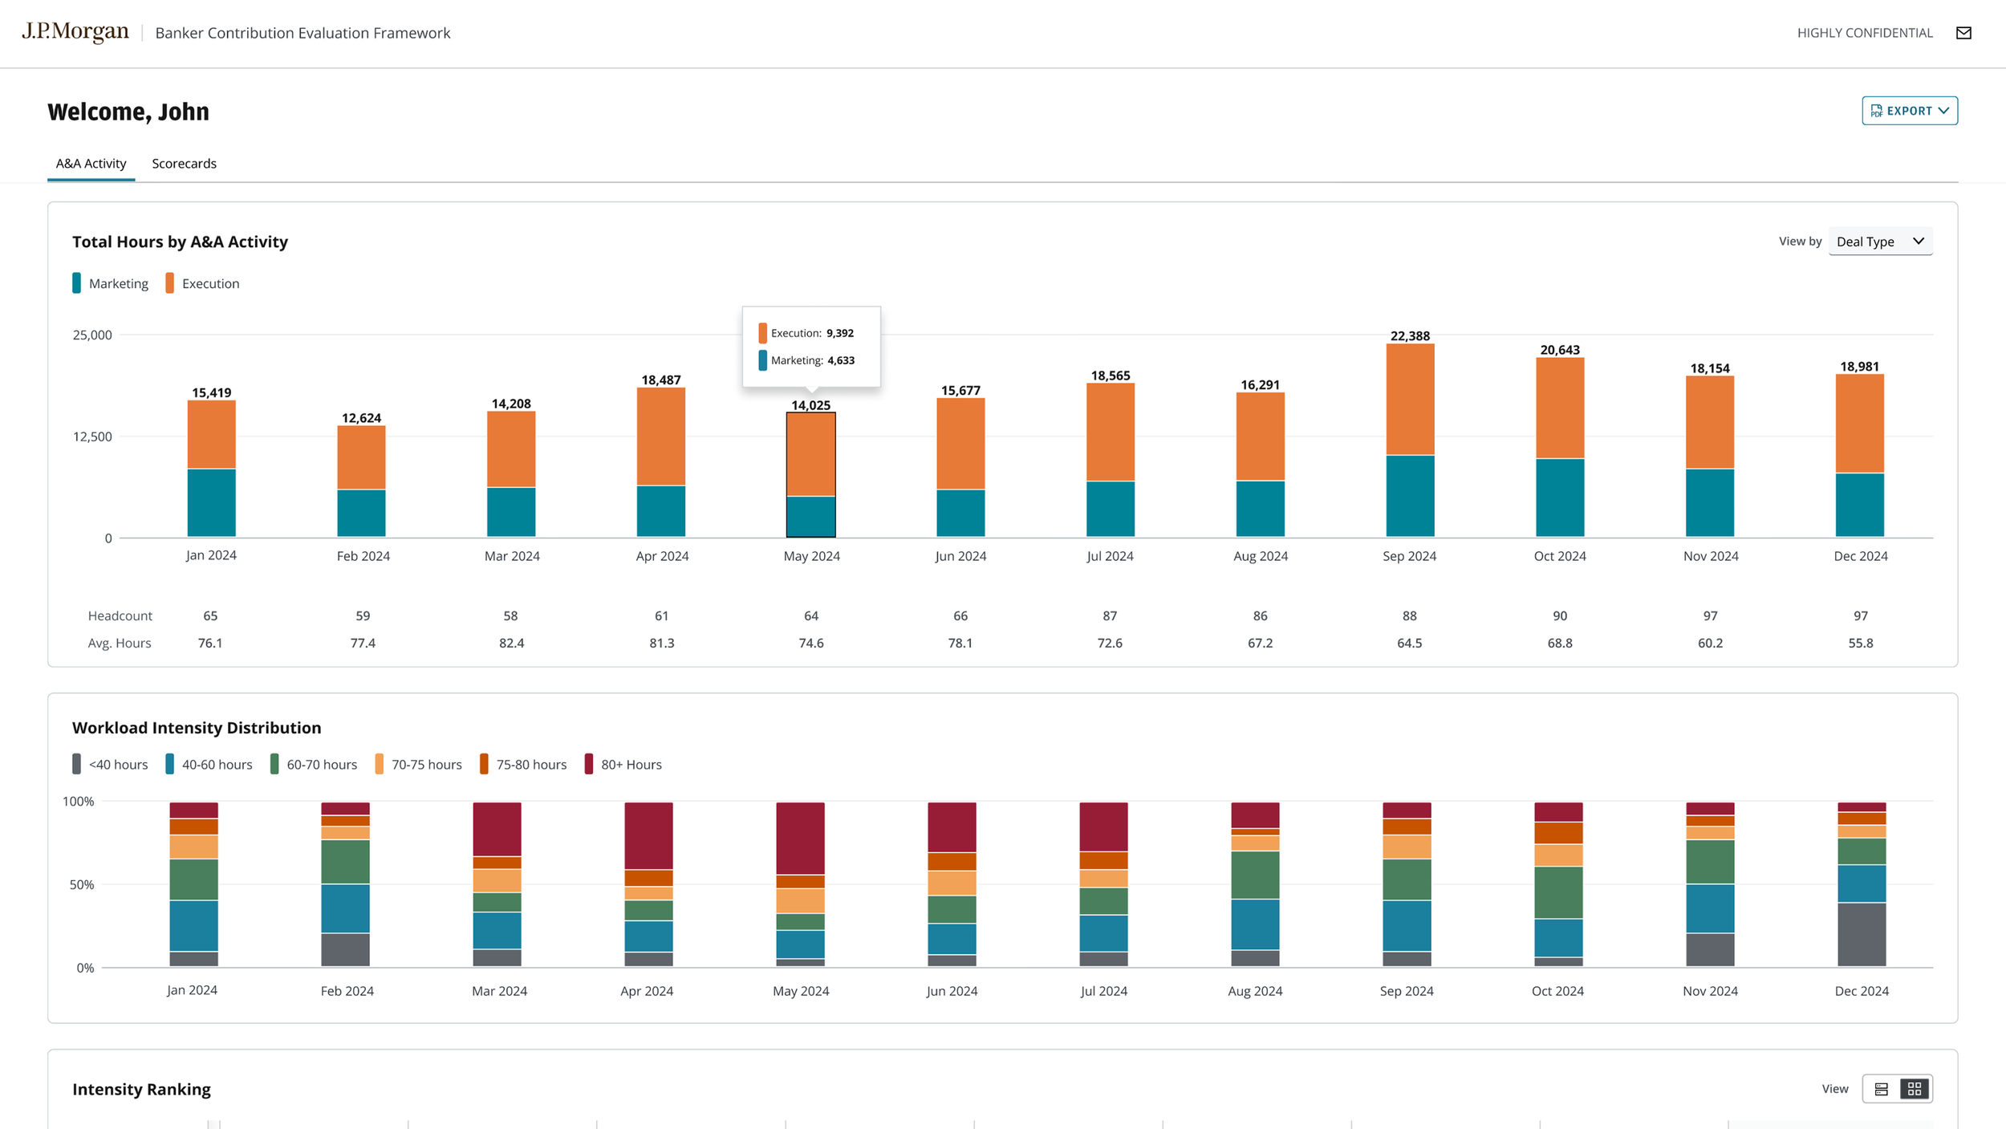Click the 15,419 total label

click(211, 392)
